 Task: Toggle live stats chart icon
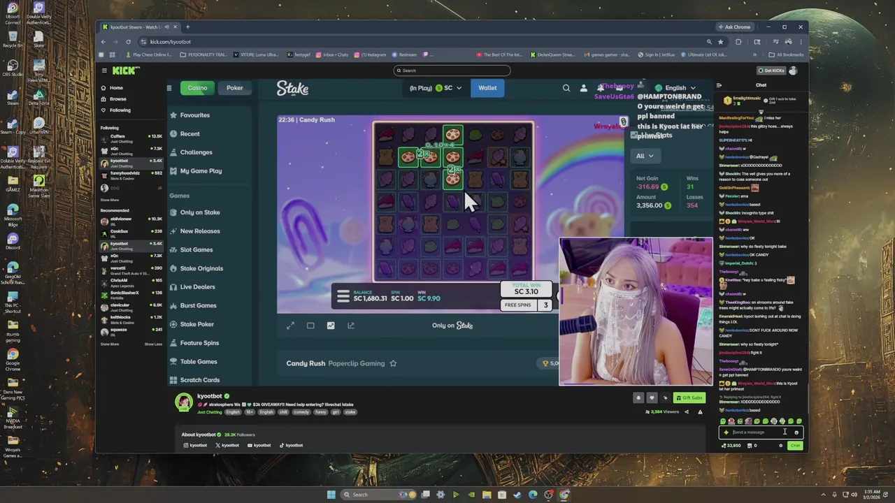pos(331,326)
